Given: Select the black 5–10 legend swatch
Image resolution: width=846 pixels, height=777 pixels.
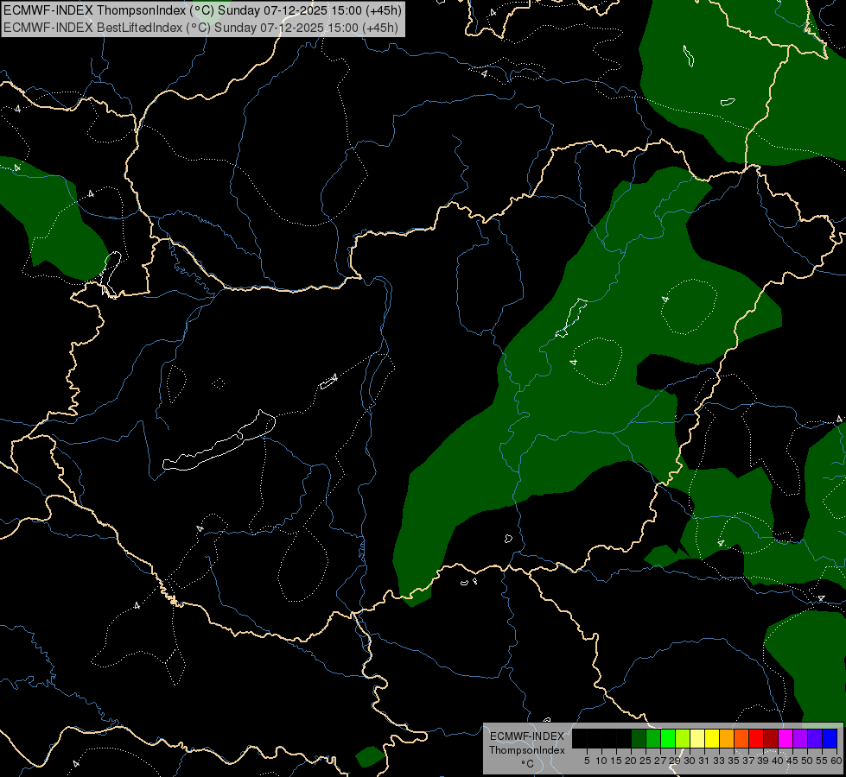Looking at the screenshot, I should pos(594,738).
